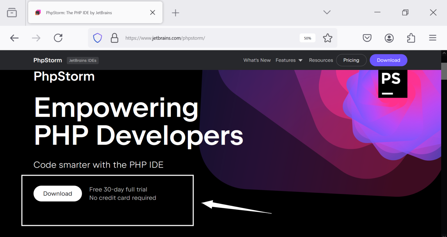This screenshot has width=447, height=237.
Task: Open the Pricing page
Action: pos(351,60)
